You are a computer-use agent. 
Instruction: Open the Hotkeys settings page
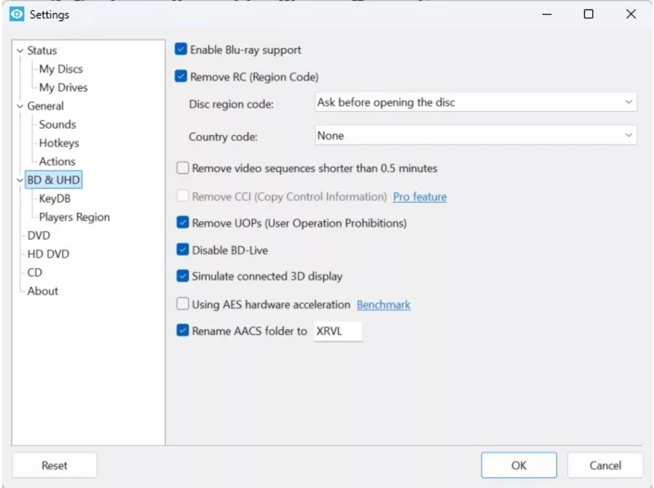59,143
